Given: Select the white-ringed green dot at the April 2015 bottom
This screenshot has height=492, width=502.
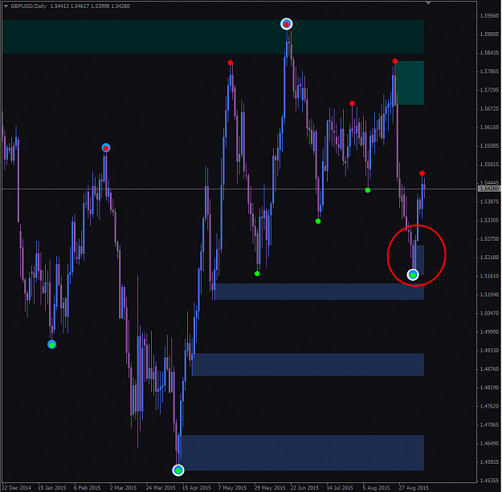Looking at the screenshot, I should tap(178, 470).
